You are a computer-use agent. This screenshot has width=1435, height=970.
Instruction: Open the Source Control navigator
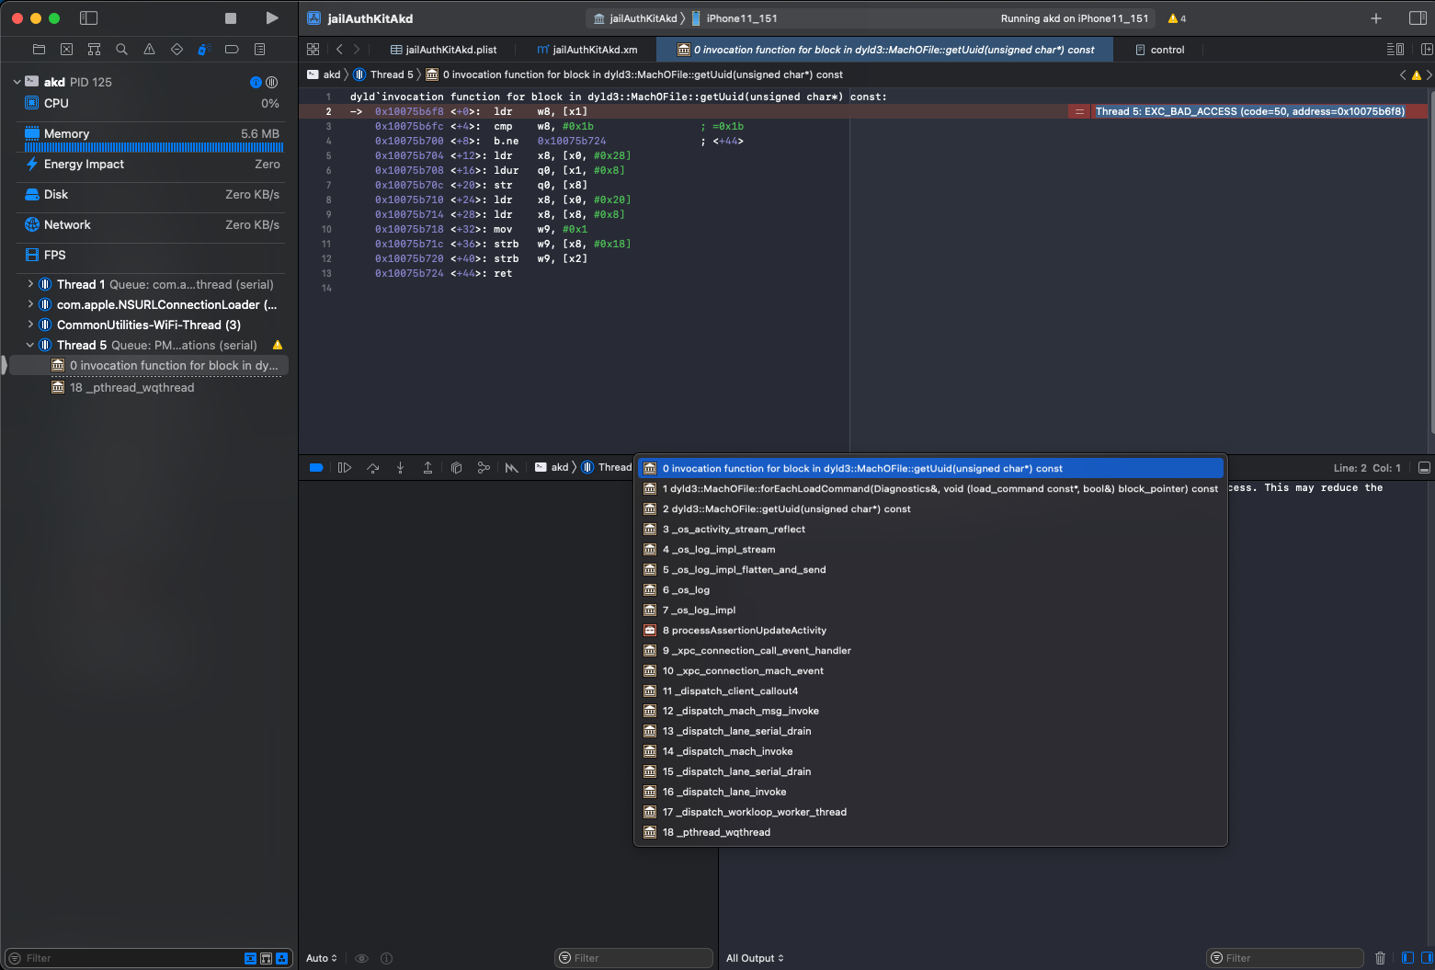[x=66, y=50]
